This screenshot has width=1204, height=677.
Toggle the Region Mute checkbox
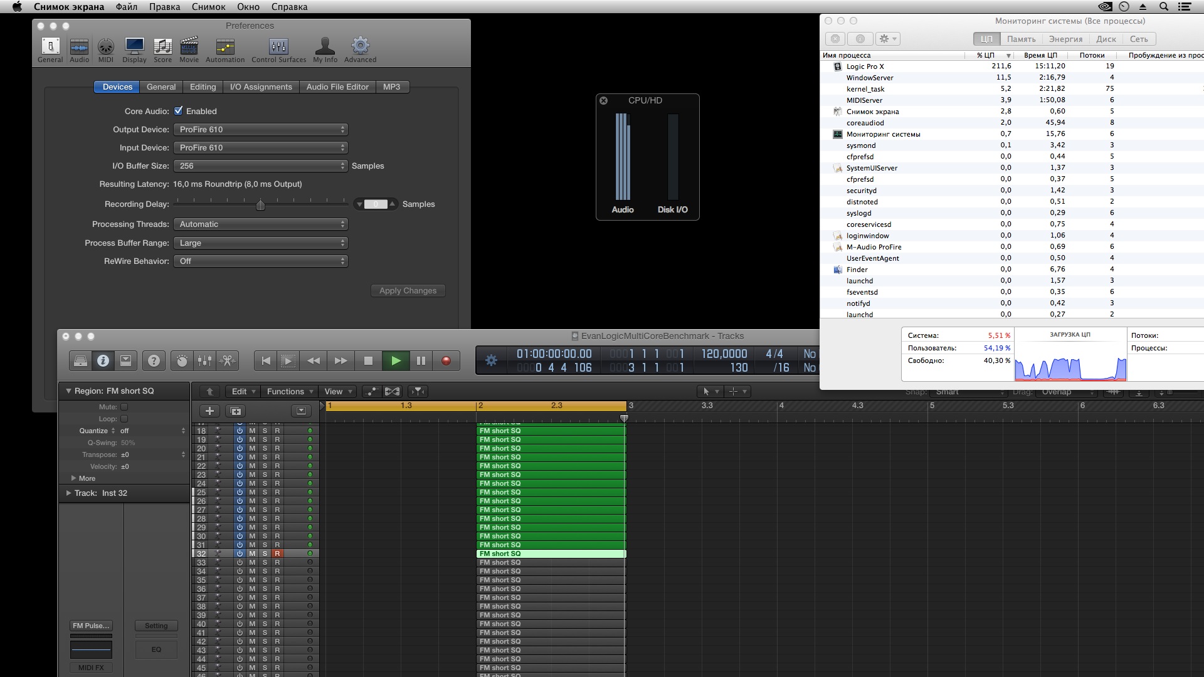124,407
